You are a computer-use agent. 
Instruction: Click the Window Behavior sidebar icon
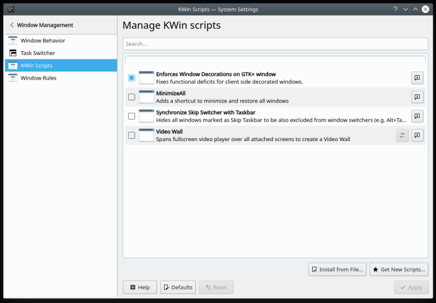click(13, 40)
